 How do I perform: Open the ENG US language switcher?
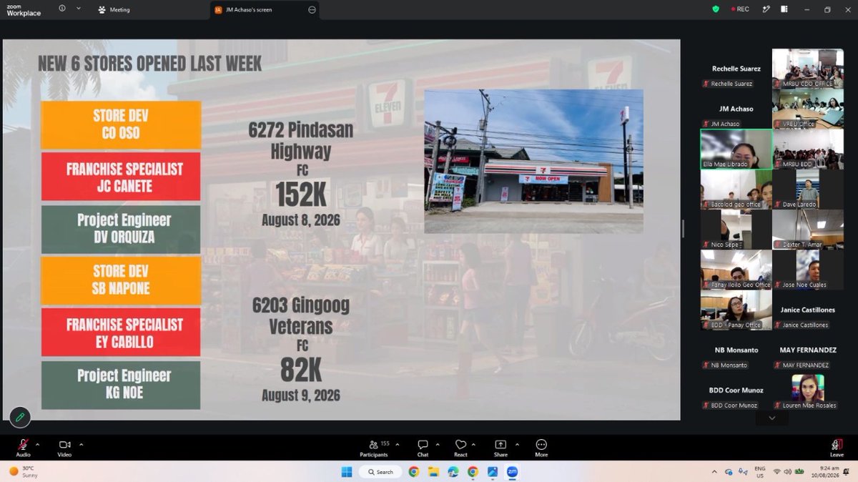(760, 472)
